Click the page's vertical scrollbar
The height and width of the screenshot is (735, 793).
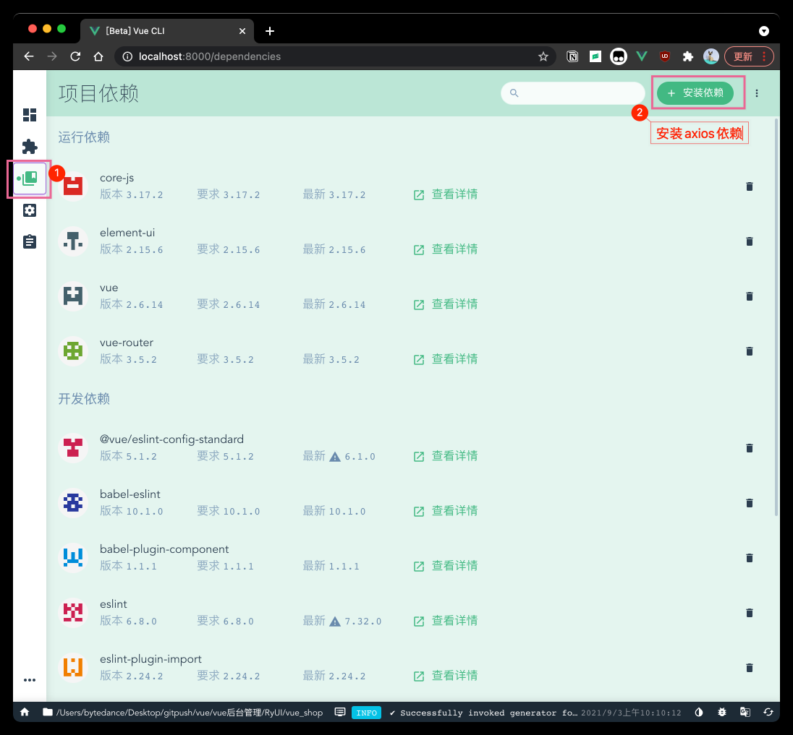[776, 318]
